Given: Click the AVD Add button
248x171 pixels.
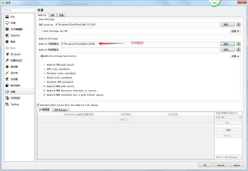Looking at the screenshot, I should 229,123.
